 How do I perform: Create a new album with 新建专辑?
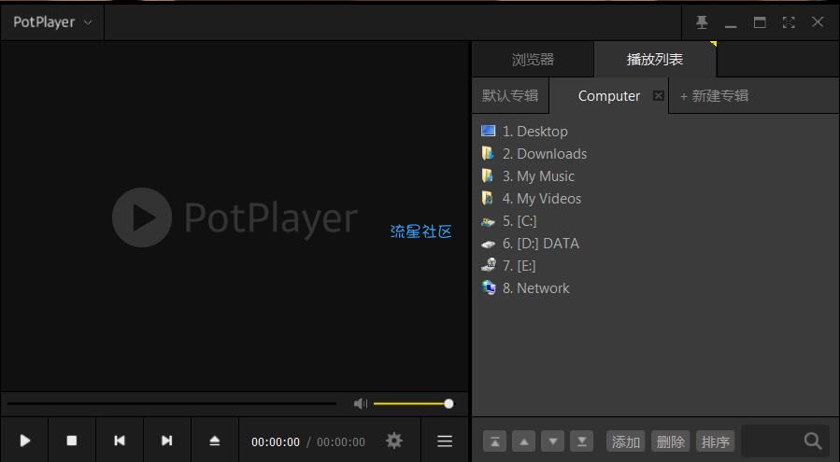[714, 96]
